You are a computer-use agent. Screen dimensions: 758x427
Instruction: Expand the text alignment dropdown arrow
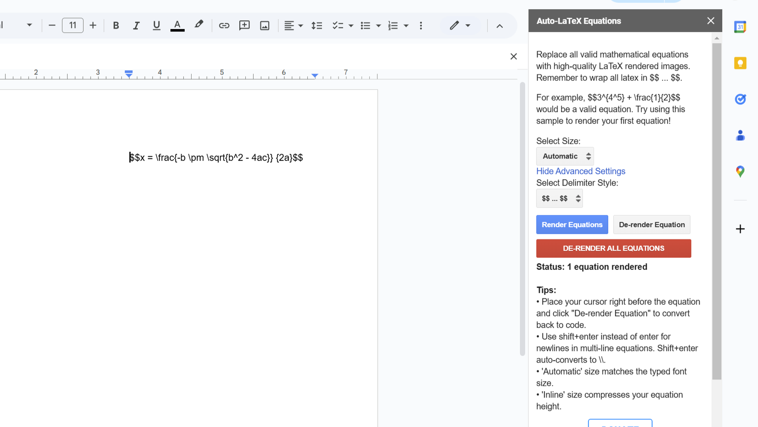(x=301, y=26)
